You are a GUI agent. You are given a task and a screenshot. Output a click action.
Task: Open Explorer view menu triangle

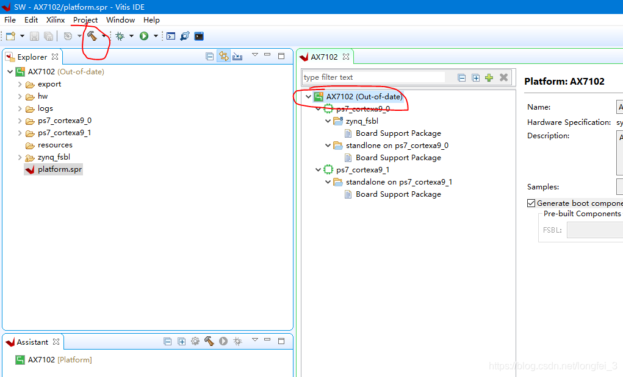click(255, 55)
